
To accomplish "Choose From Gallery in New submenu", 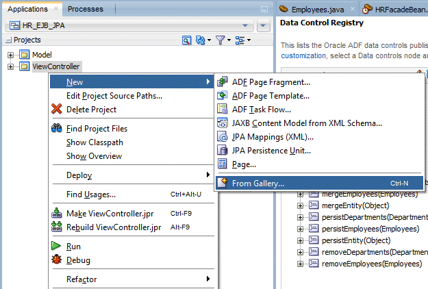I will point(319,183).
